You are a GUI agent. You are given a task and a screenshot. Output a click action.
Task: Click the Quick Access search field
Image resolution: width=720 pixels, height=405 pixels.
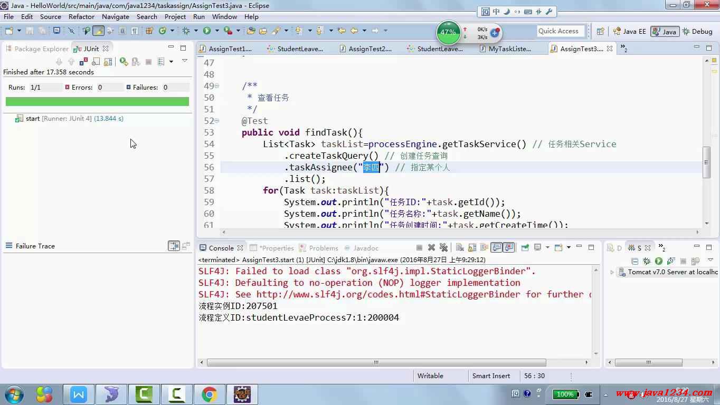561,31
